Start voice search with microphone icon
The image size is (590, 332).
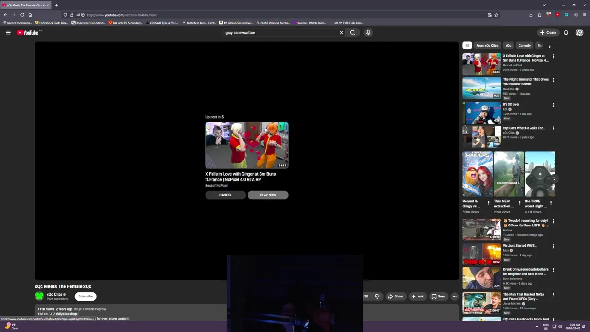(368, 32)
